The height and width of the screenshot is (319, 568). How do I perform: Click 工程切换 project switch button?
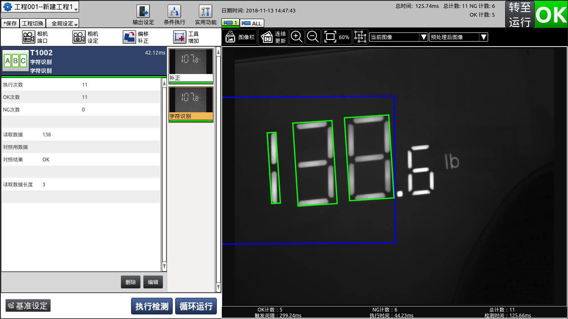[32, 23]
